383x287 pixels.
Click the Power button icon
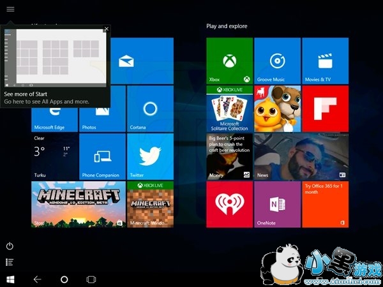click(10, 246)
